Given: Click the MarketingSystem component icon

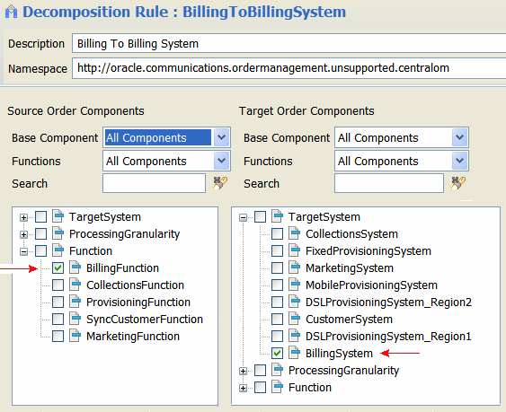Looking at the screenshot, I should 294,267.
